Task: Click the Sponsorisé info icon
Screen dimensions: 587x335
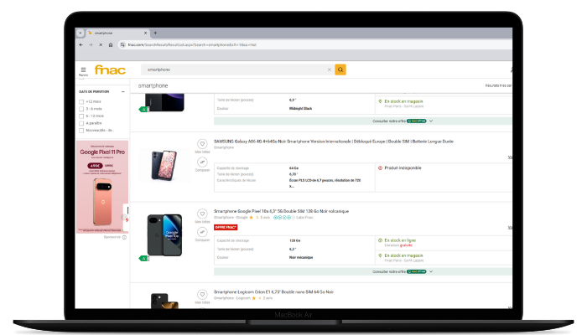Action: pyautogui.click(x=124, y=237)
